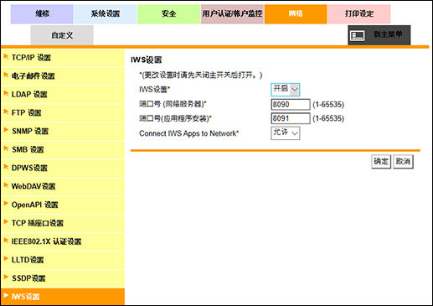Open SMB 设置 in sidebar
The image size is (433, 306).
[x=63, y=150]
